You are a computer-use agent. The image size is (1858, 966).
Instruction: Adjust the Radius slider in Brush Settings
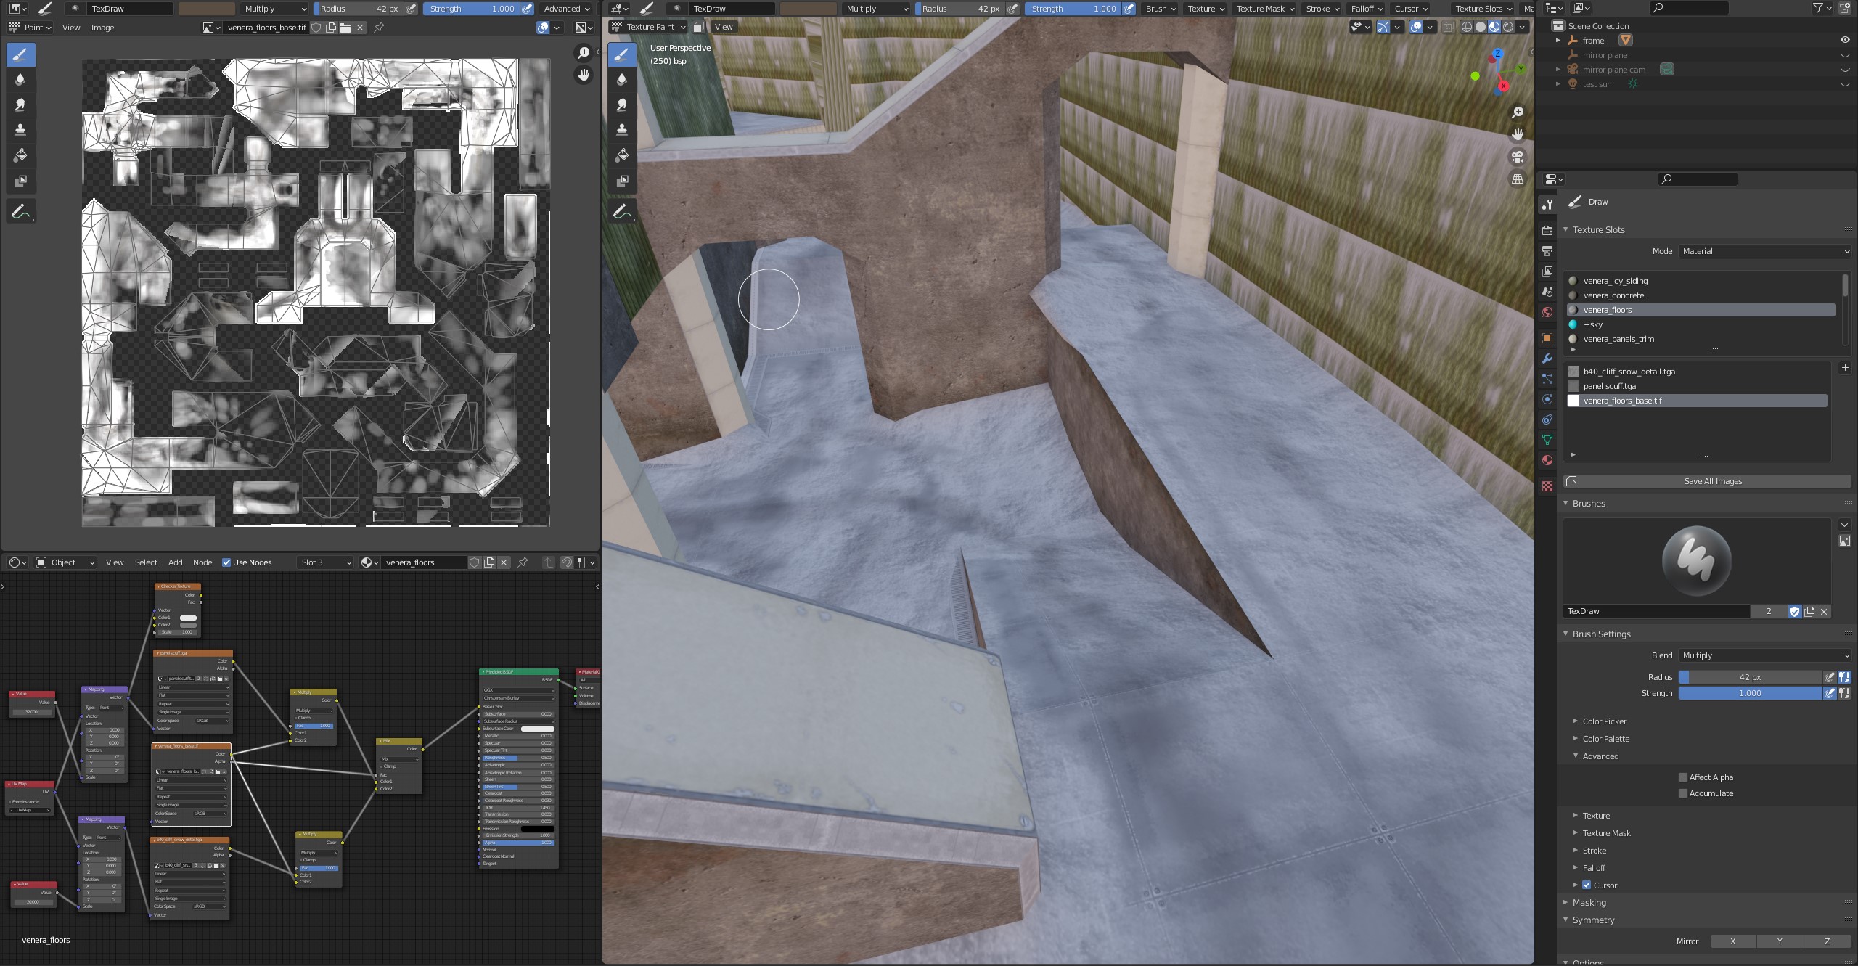1750,677
